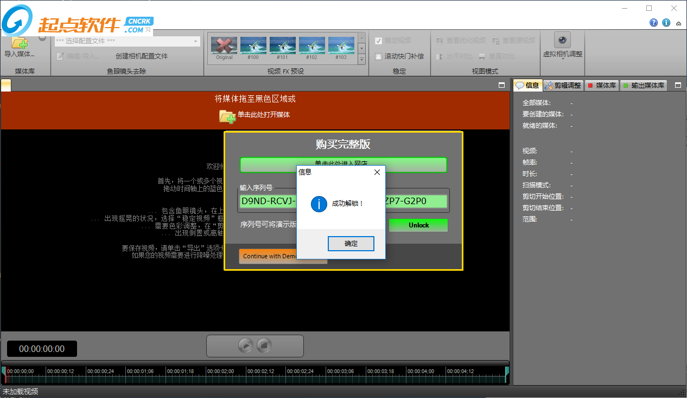Viewport: 687px width, 398px height.
Task: Collapse the ribbon with the top-right arrow
Action: [678, 23]
